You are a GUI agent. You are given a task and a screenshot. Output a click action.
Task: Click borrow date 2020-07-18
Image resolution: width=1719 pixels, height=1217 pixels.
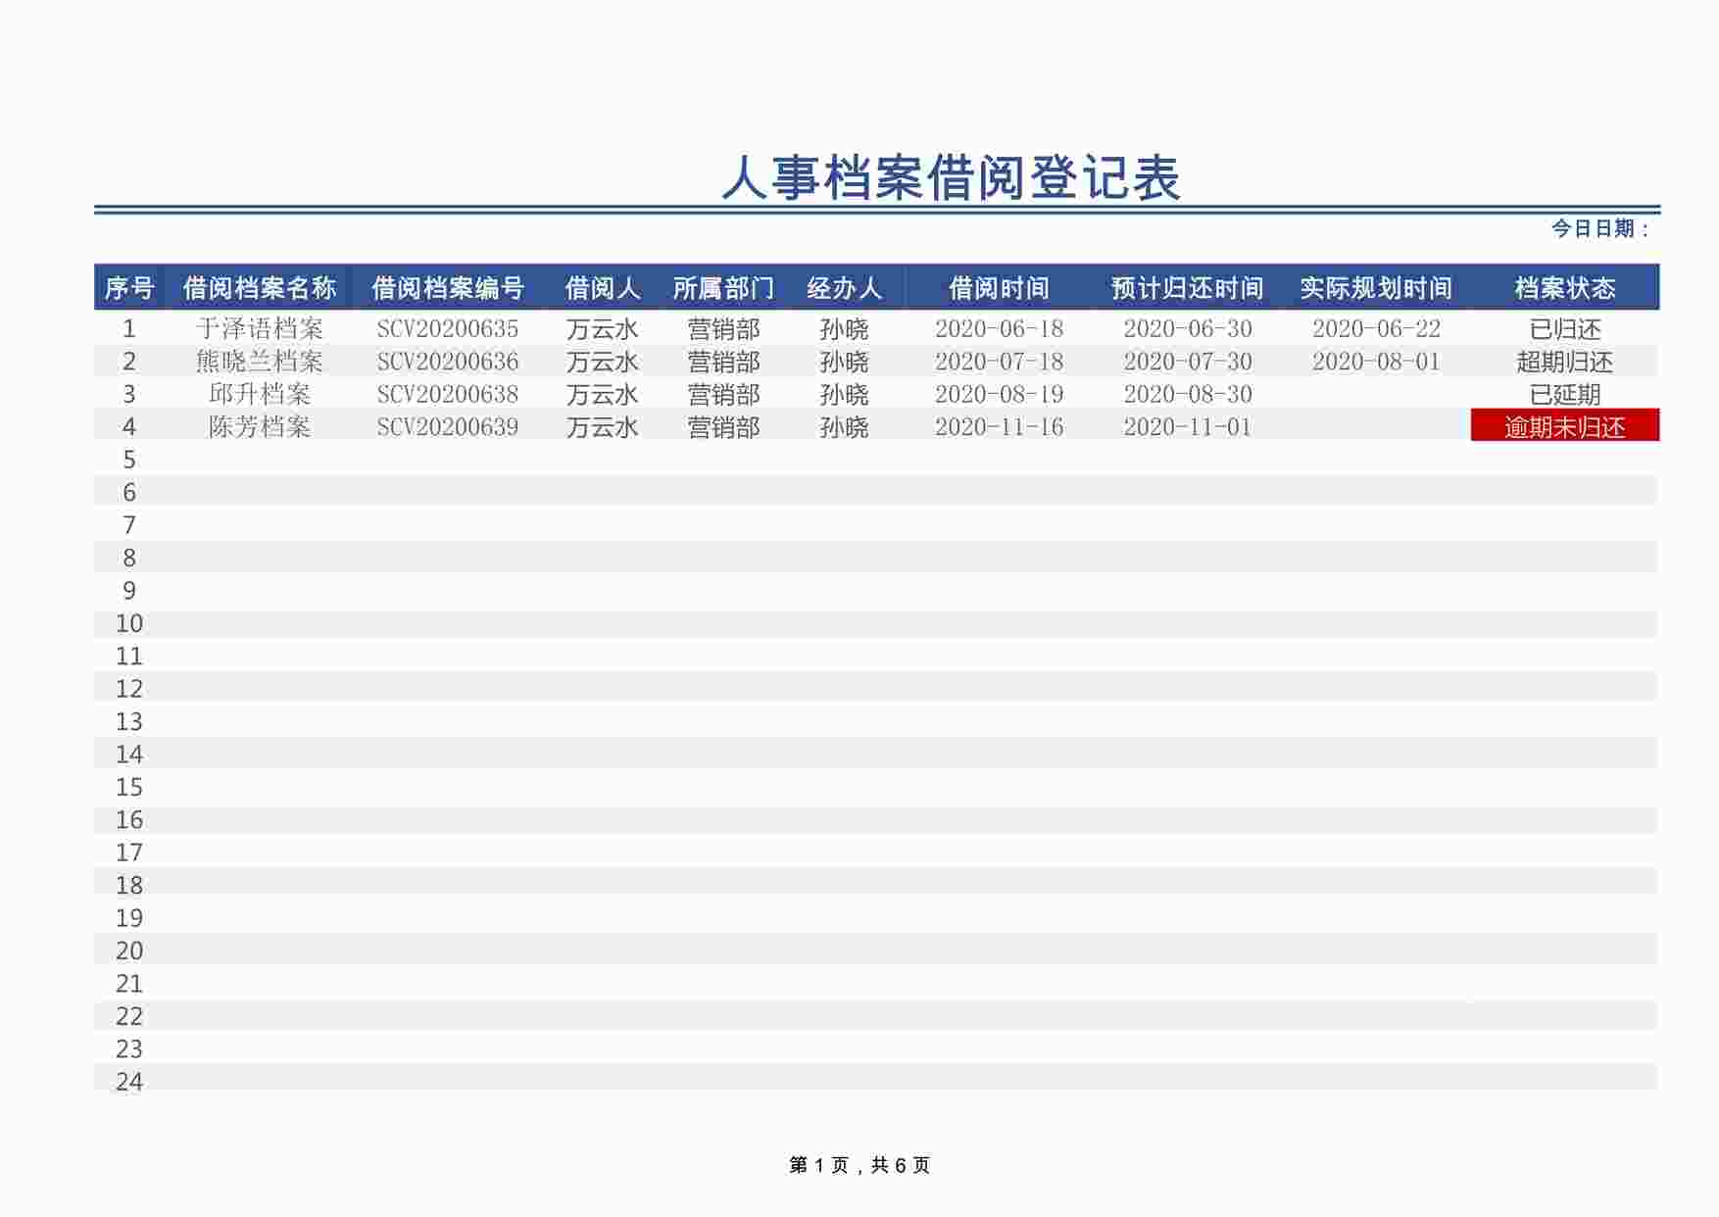pyautogui.click(x=999, y=362)
